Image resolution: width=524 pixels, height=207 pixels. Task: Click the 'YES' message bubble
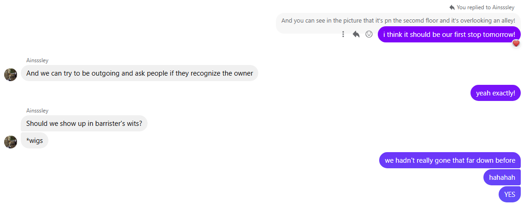(x=509, y=195)
